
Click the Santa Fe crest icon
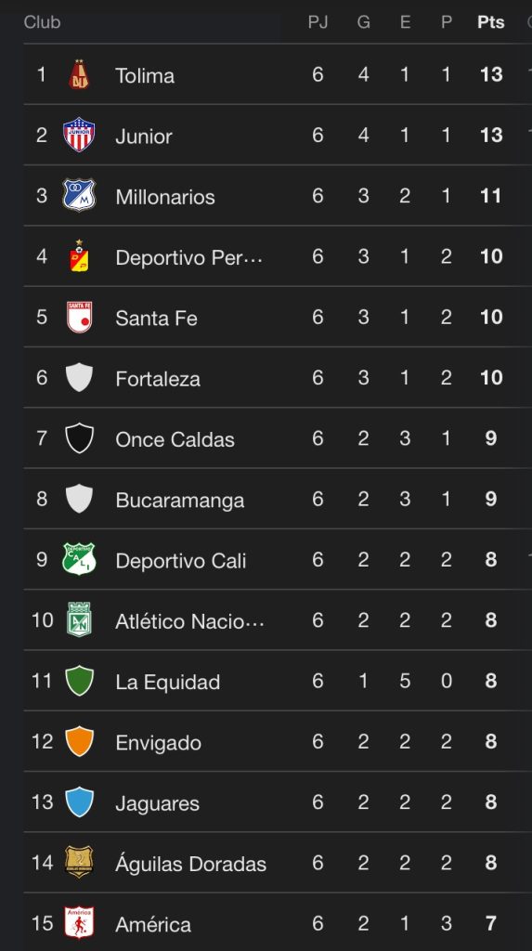79,317
